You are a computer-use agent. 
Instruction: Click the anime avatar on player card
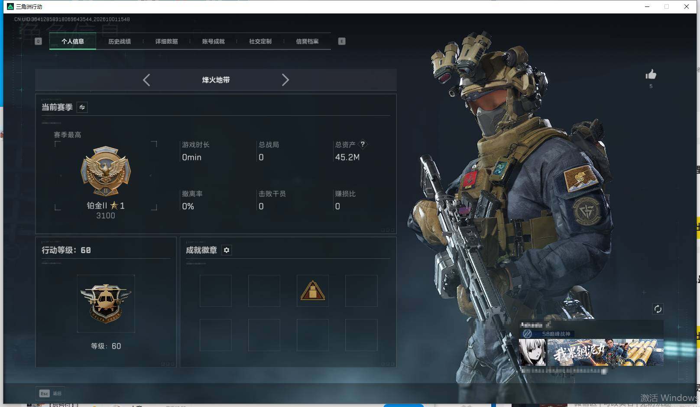[x=533, y=352]
